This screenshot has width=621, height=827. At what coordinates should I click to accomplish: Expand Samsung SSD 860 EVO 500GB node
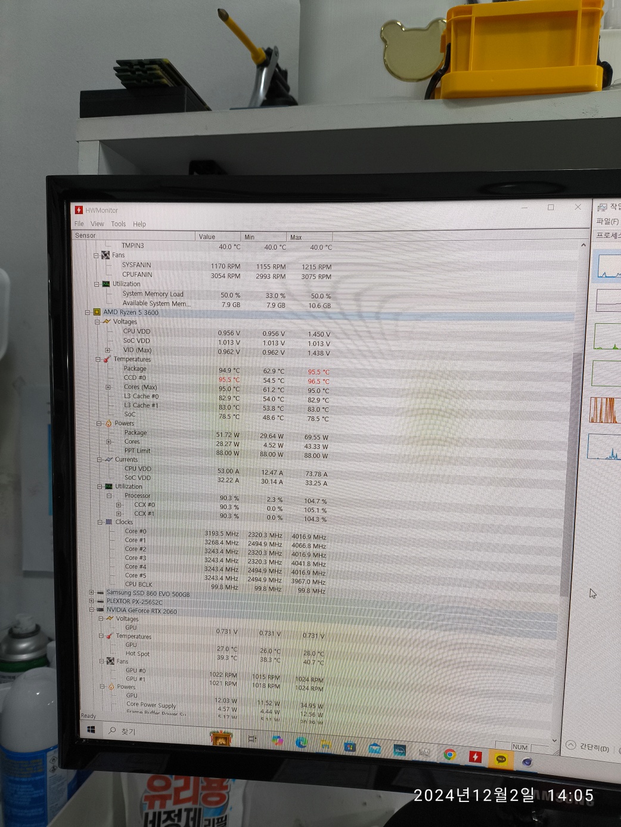(91, 593)
